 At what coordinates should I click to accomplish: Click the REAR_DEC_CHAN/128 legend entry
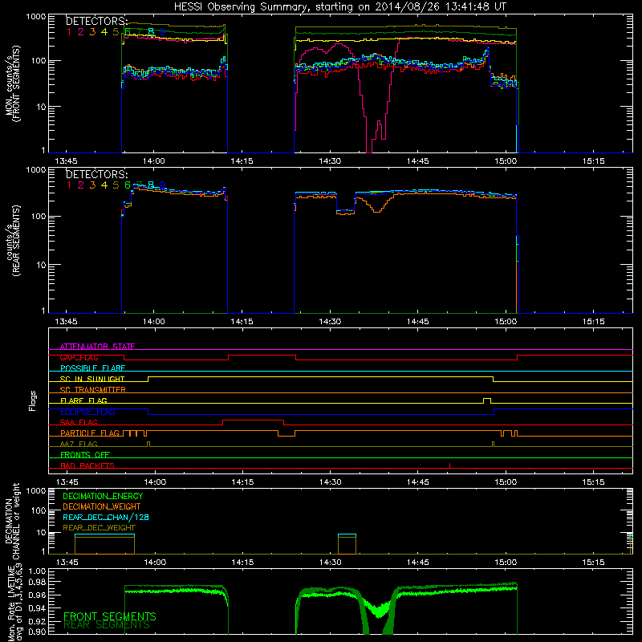[x=106, y=517]
